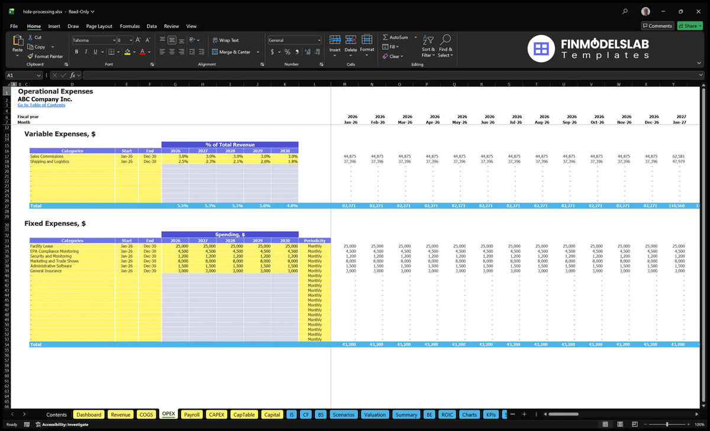Click Increase Decimal icon
The image size is (710, 431).
(308, 52)
